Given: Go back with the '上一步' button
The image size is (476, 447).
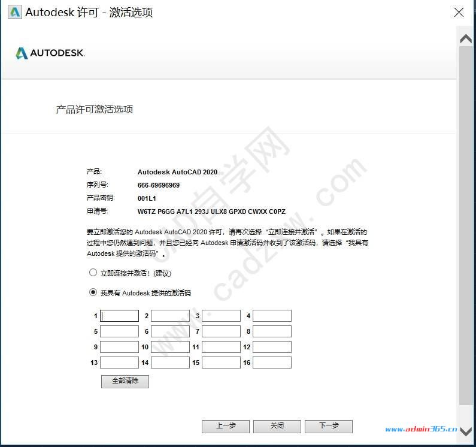Looking at the screenshot, I should pos(226,427).
